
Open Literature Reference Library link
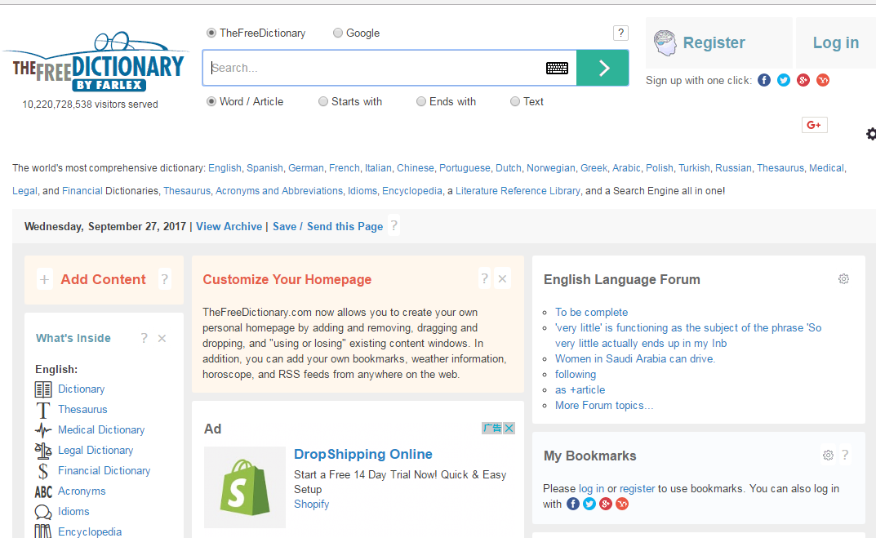(518, 191)
